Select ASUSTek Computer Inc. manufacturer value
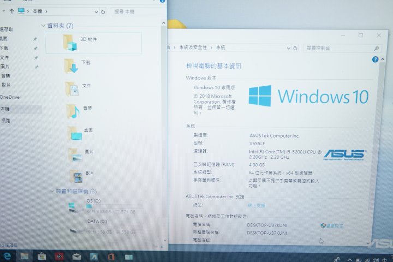Viewport: 393px width, 262px height. pos(274,135)
